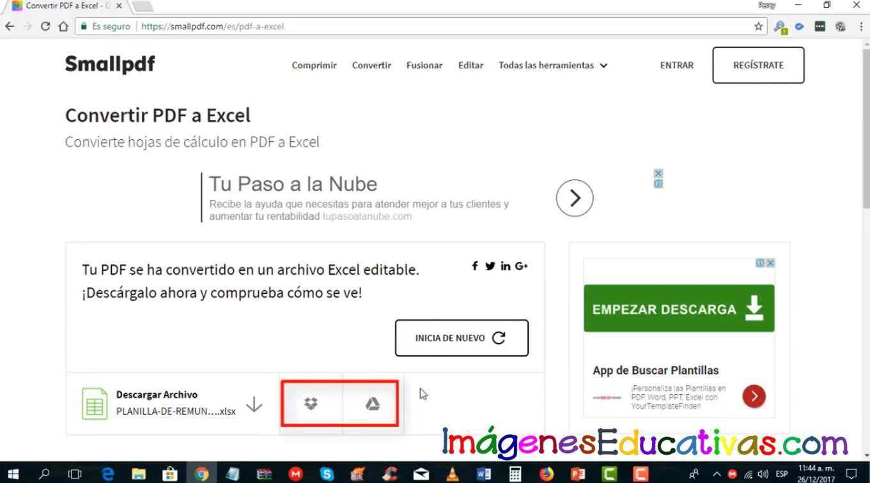This screenshot has height=483, width=870.
Task: Open Microsoft Edge from taskbar
Action: [x=107, y=474]
